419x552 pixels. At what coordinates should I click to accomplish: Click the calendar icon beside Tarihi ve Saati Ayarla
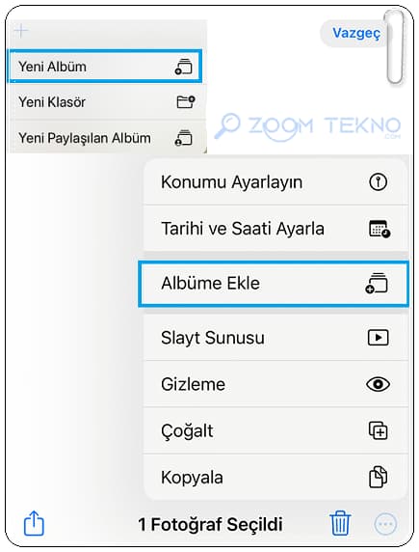pos(380,229)
